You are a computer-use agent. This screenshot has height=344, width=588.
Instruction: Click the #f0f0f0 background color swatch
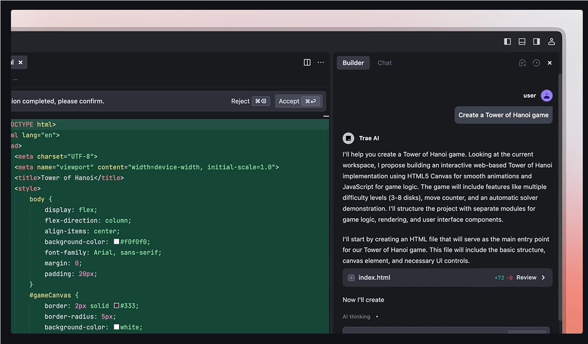click(x=116, y=242)
